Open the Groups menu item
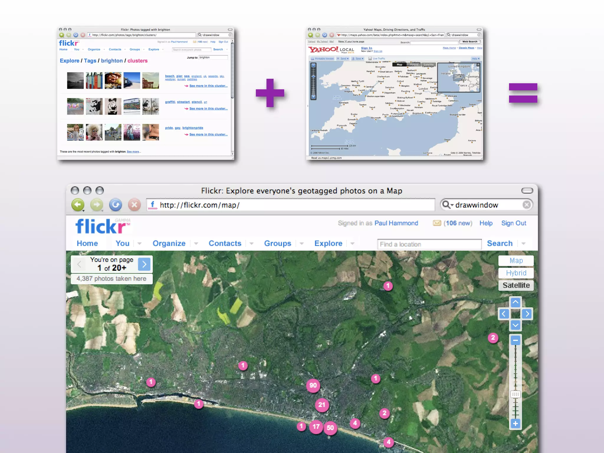604x453 pixels. point(277,243)
